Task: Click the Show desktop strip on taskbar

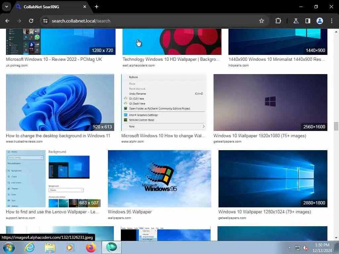Action: (x=337, y=247)
